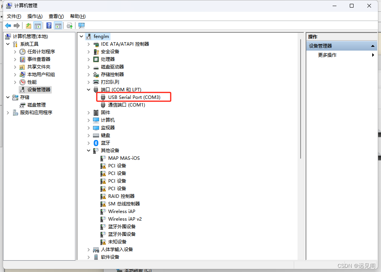Click the Task Scheduler clock icon
This screenshot has height=272, width=381.
(x=22, y=52)
